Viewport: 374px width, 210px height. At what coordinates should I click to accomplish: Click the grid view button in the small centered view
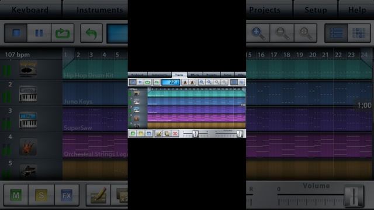coord(241,82)
